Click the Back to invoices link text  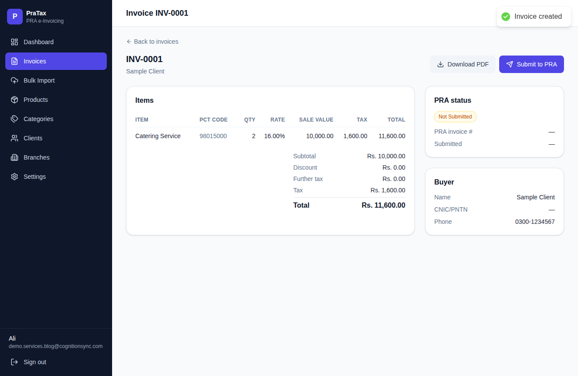point(156,42)
